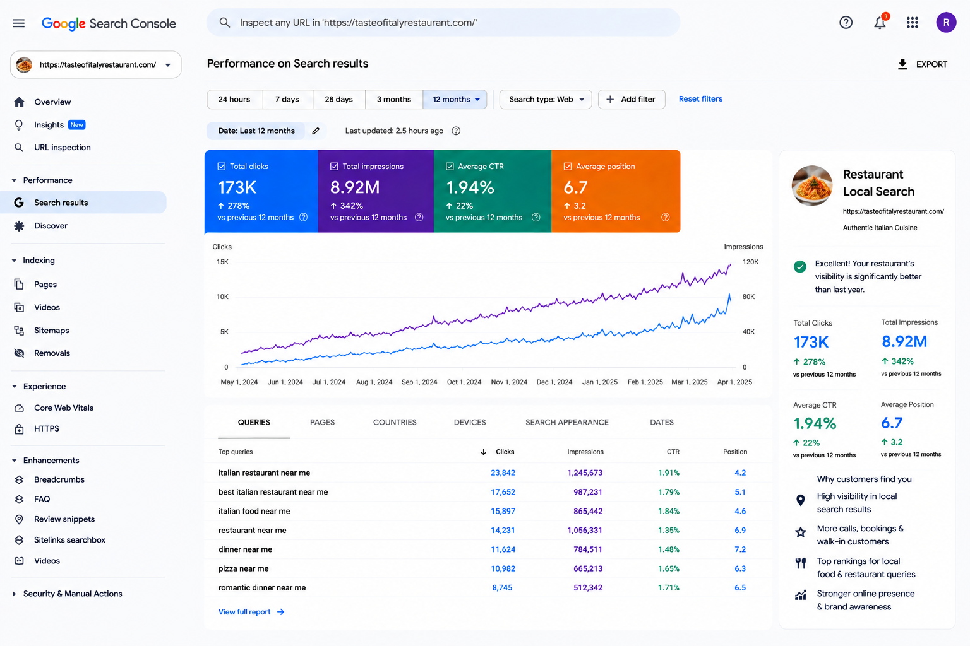This screenshot has width=970, height=646.
Task: Select the 28 days range
Action: click(339, 100)
